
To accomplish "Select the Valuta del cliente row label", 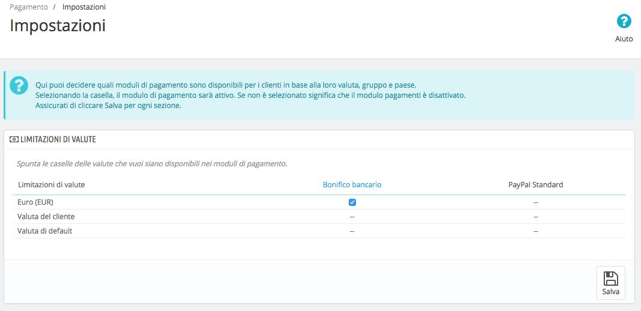I will pyautogui.click(x=46, y=217).
